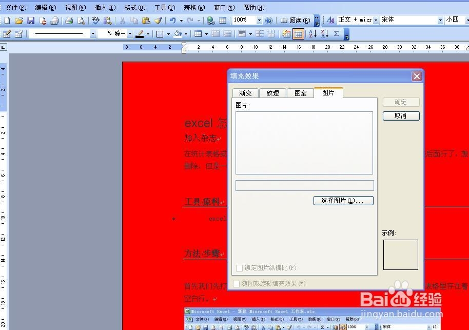Click the 选择图片 (Select Picture) button

343,201
